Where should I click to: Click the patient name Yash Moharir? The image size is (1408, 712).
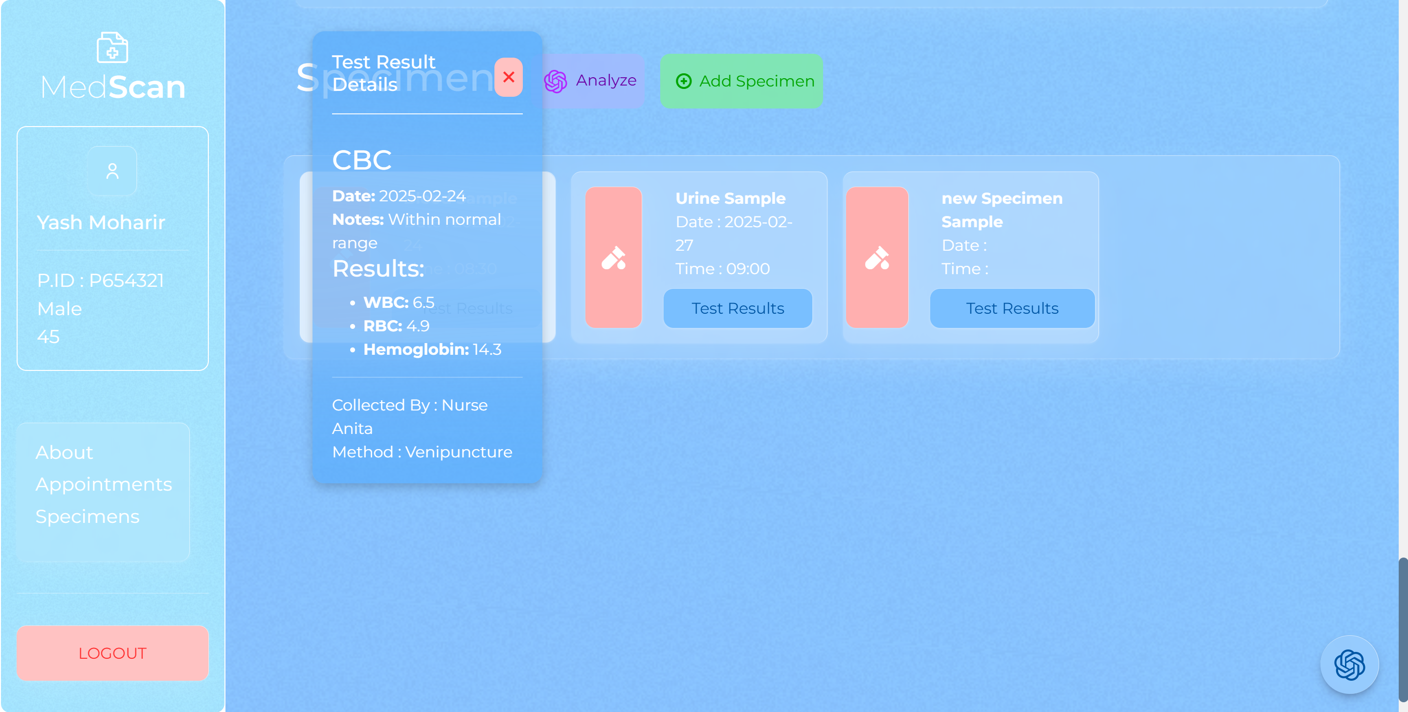pos(101,223)
